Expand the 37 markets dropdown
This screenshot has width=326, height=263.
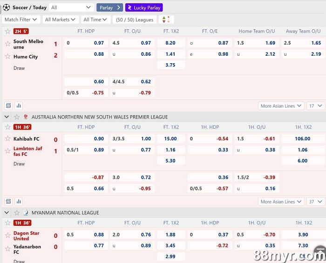[316, 202]
